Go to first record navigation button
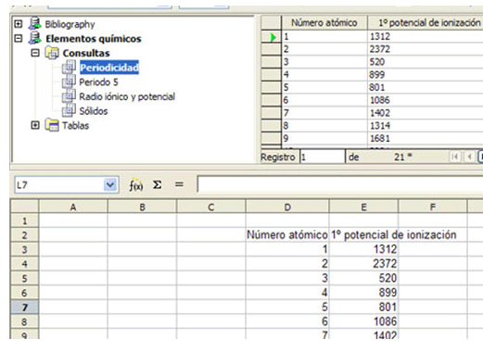483x352 pixels. coord(455,157)
